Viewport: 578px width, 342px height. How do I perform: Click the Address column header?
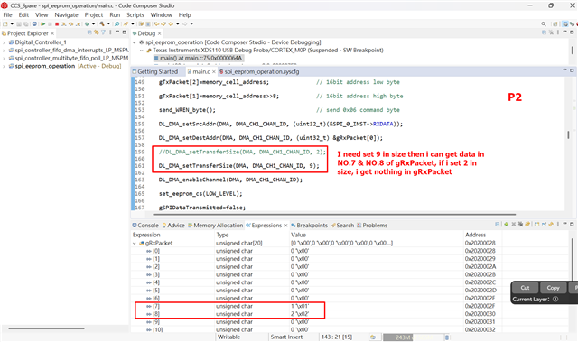(x=476, y=235)
